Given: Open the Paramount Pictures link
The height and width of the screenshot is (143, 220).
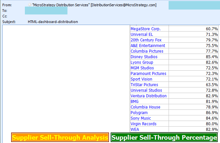Looking at the screenshot, I should pos(148,74).
